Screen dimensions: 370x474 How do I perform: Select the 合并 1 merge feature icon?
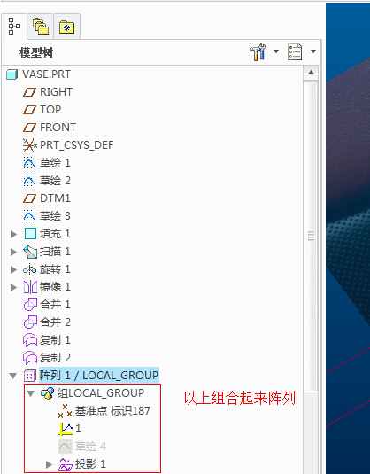[30, 305]
